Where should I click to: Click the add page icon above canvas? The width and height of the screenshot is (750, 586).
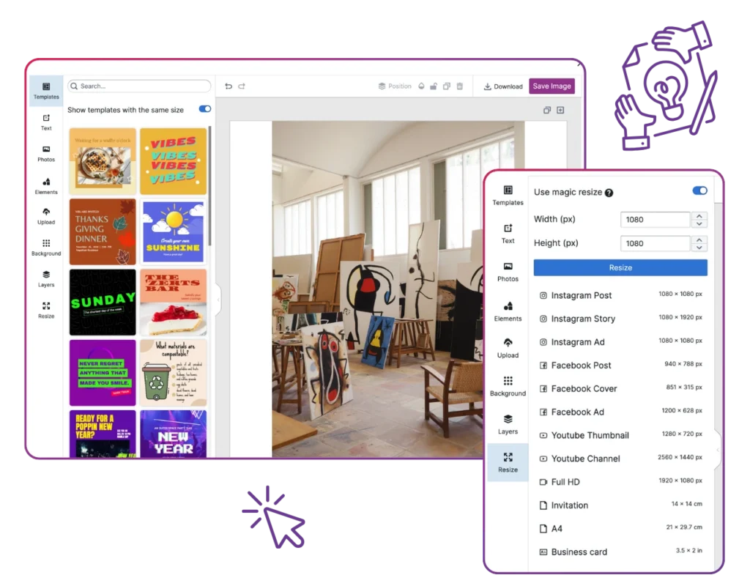pos(560,111)
